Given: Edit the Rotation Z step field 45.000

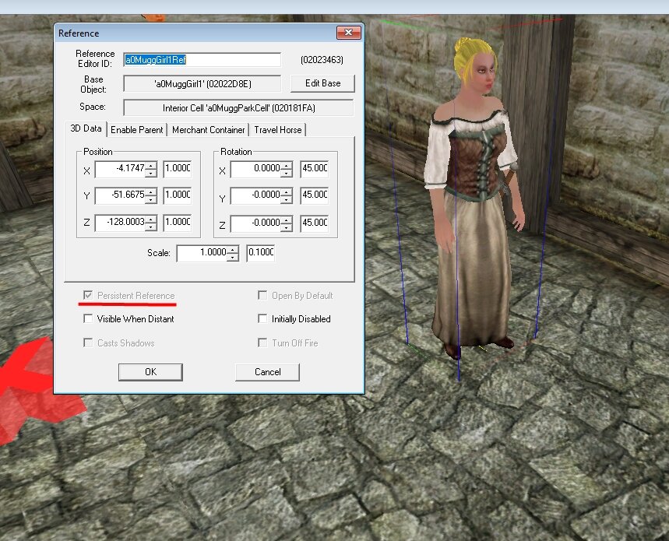Looking at the screenshot, I should [x=315, y=223].
